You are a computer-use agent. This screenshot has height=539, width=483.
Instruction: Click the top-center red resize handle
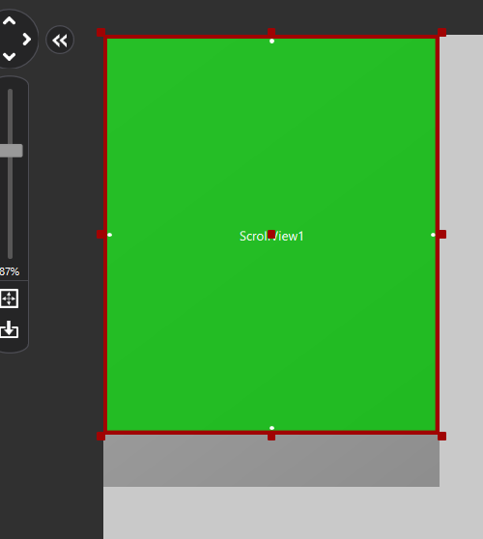tap(271, 32)
